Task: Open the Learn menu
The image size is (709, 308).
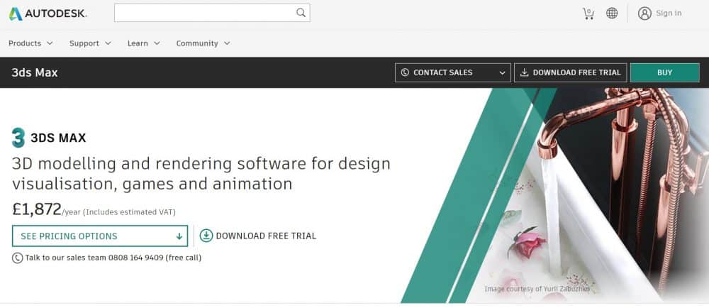Action: coord(144,43)
